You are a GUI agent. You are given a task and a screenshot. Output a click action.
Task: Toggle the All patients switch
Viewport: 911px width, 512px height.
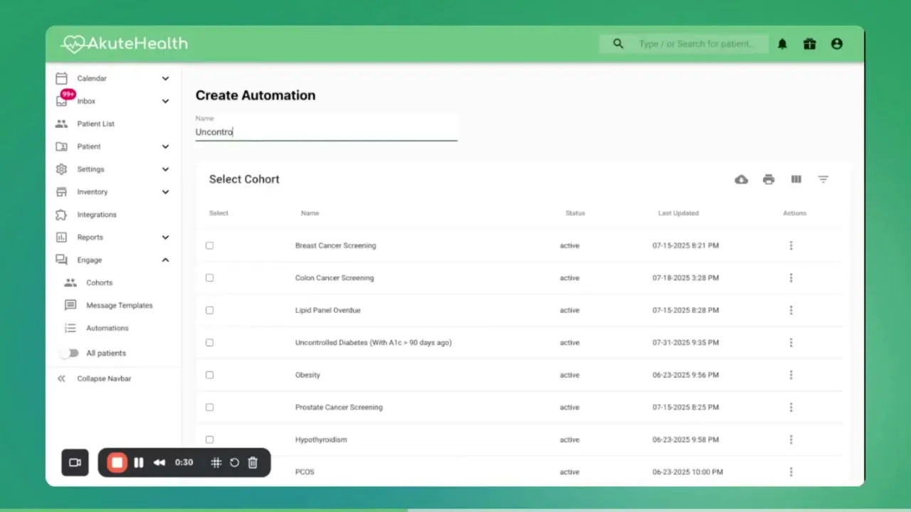69,353
